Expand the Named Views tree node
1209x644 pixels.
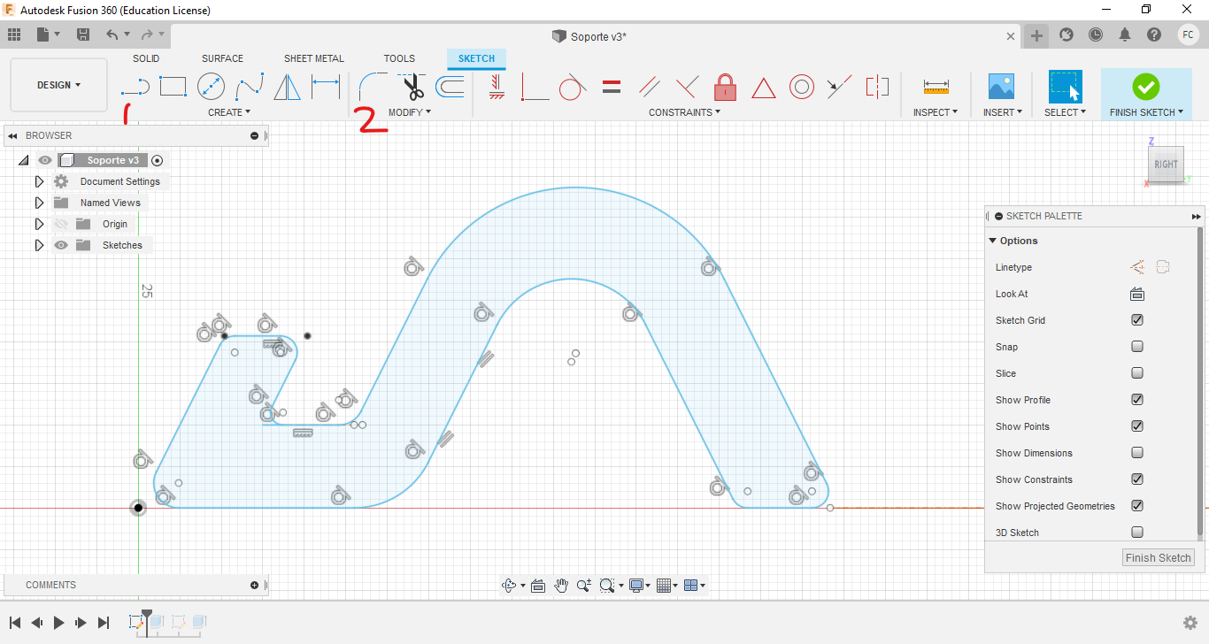click(39, 203)
